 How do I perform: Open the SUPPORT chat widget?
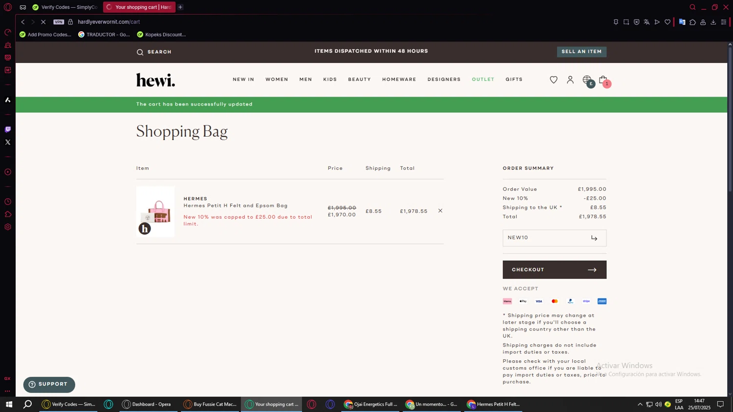pyautogui.click(x=49, y=385)
